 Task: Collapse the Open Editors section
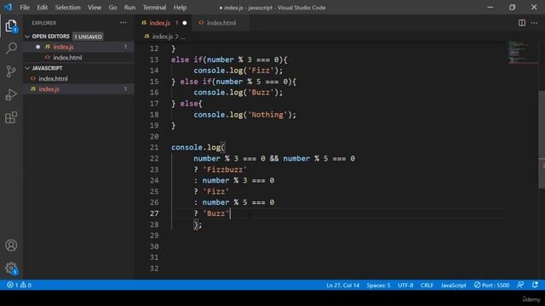pos(27,37)
